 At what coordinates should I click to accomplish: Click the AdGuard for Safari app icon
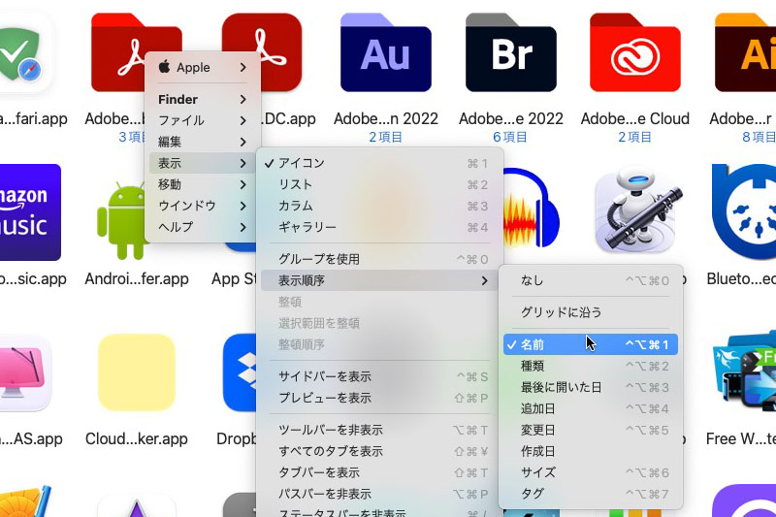pyautogui.click(x=23, y=53)
